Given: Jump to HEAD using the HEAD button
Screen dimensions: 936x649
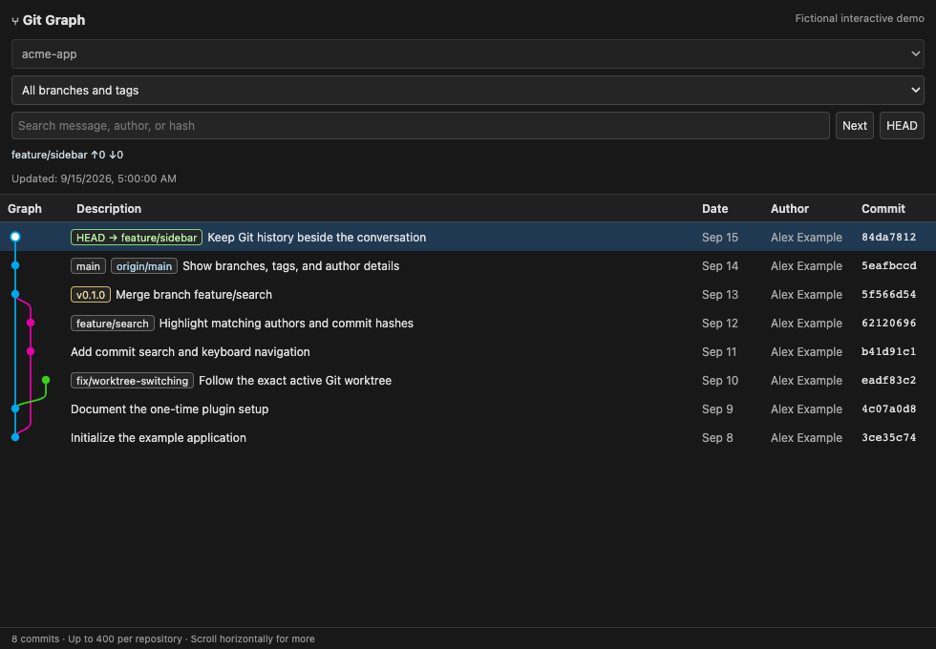Looking at the screenshot, I should tap(902, 126).
